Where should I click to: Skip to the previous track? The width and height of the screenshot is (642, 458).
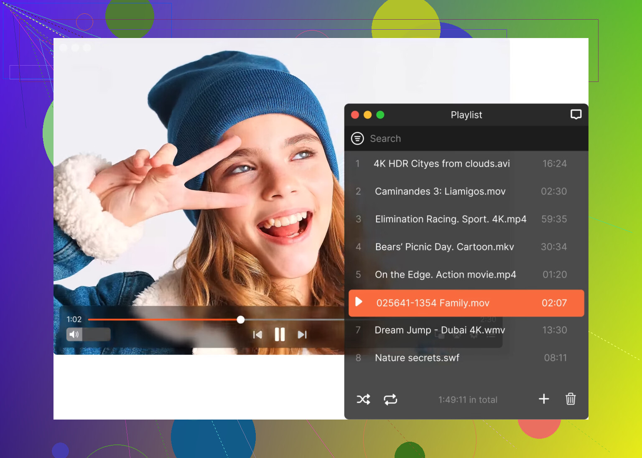click(257, 335)
